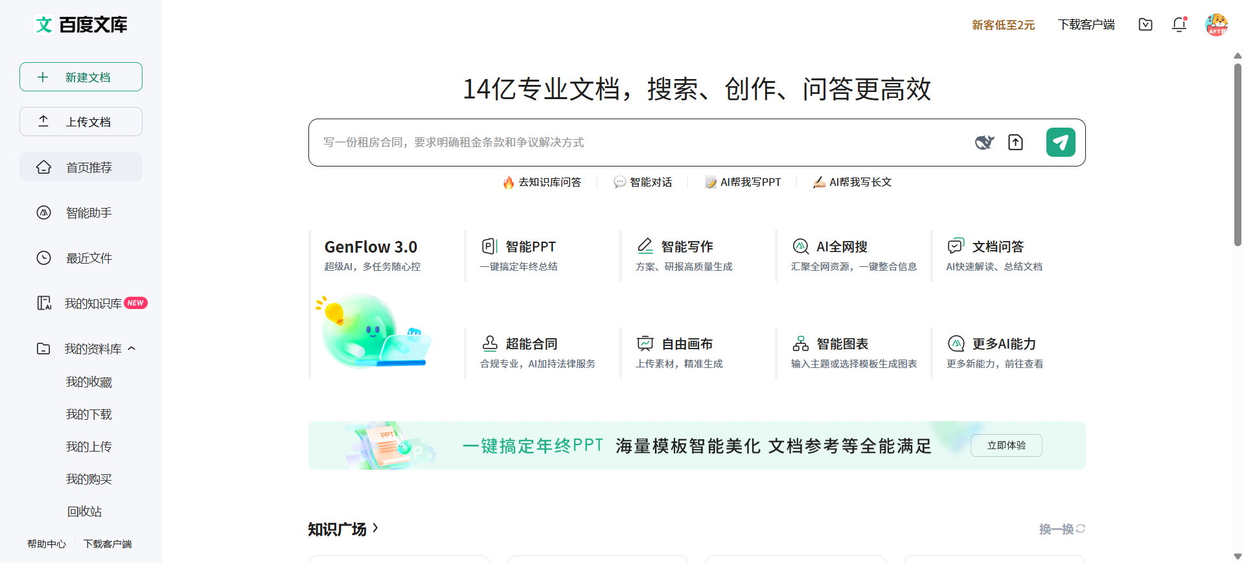Open 我的收藏 under resource library
The width and height of the screenshot is (1244, 563).
[89, 382]
